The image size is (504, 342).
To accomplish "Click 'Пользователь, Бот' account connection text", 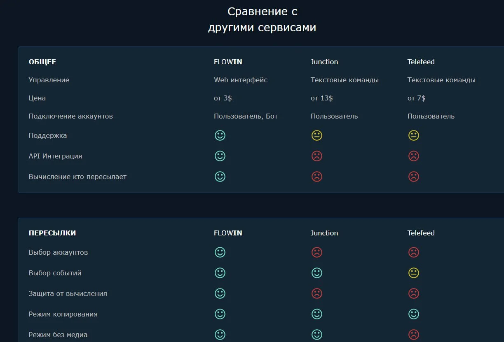I will 246,116.
